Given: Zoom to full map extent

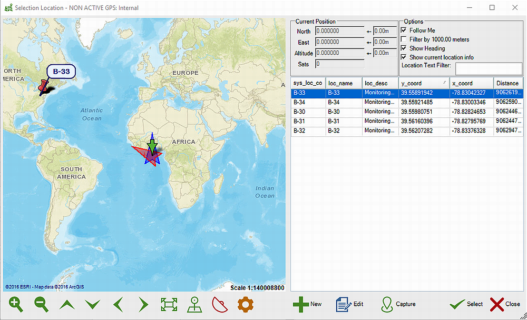Looking at the screenshot, I should 169,304.
